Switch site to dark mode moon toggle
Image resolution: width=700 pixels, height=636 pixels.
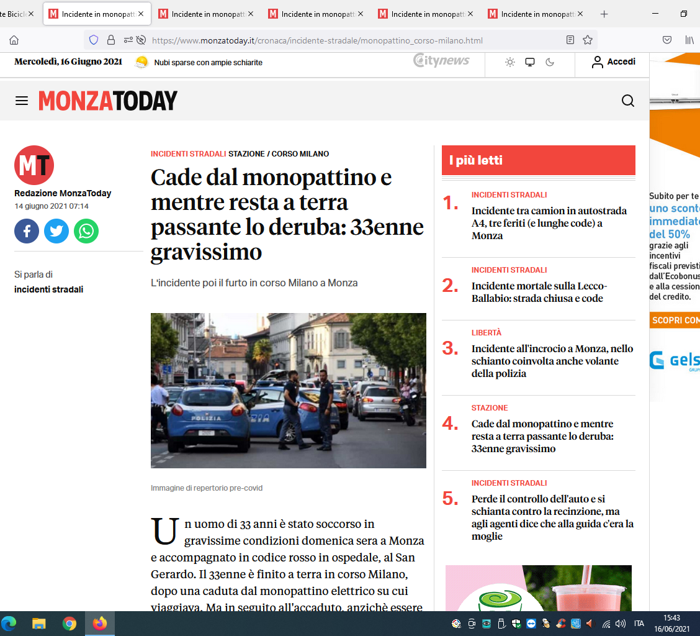coord(550,62)
